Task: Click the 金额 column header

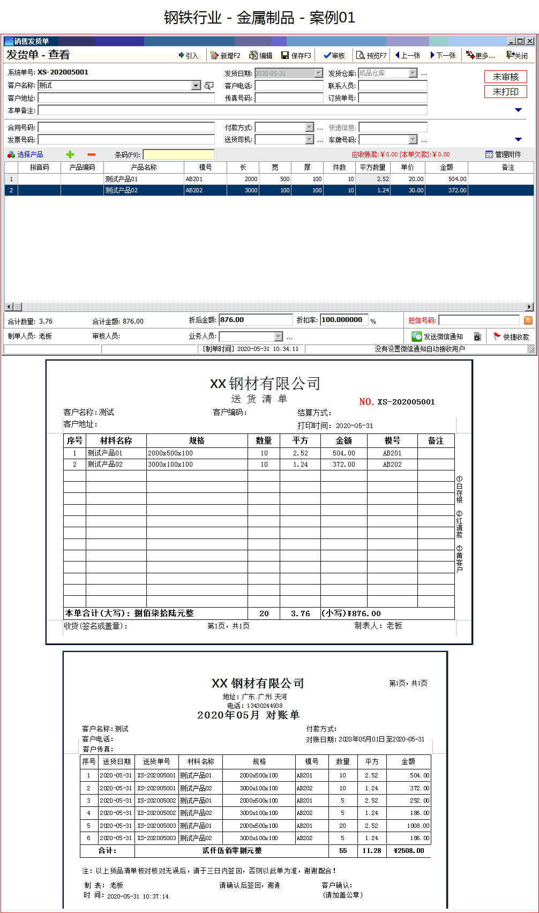Action: tap(447, 168)
